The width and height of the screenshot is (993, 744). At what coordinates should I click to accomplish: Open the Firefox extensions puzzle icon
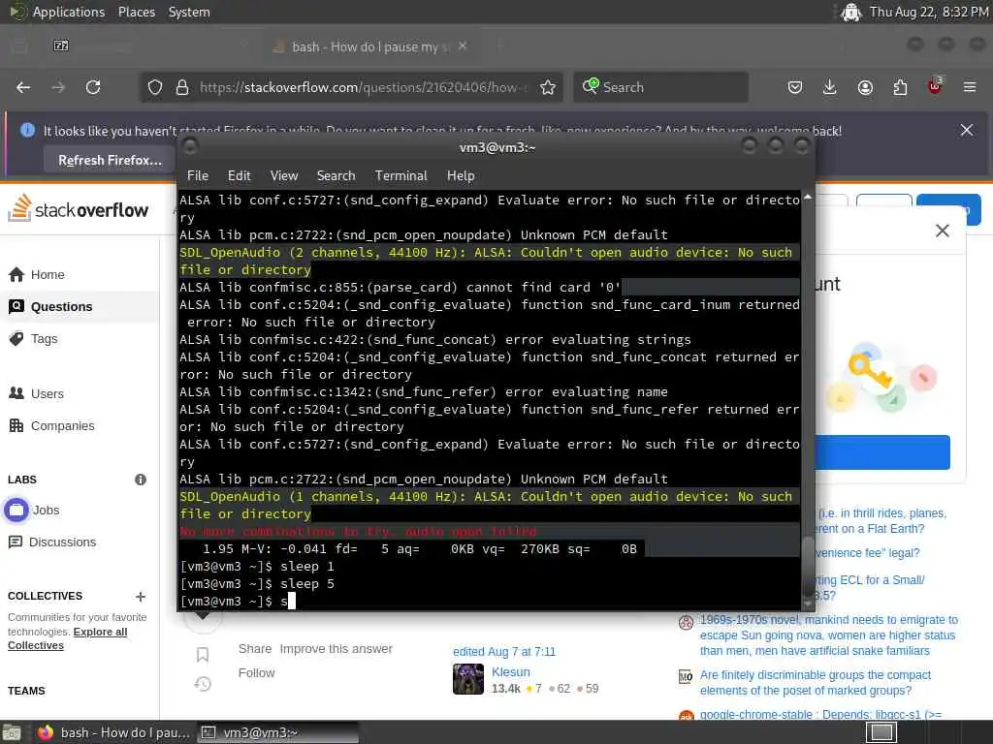tap(900, 87)
